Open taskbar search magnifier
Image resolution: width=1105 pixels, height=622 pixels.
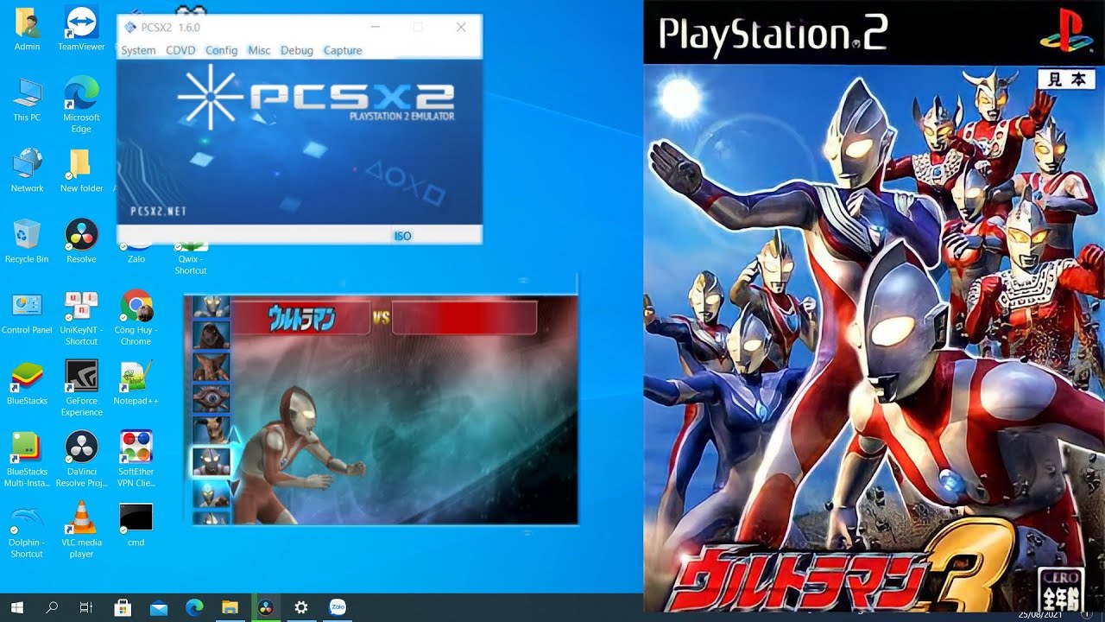click(x=52, y=607)
